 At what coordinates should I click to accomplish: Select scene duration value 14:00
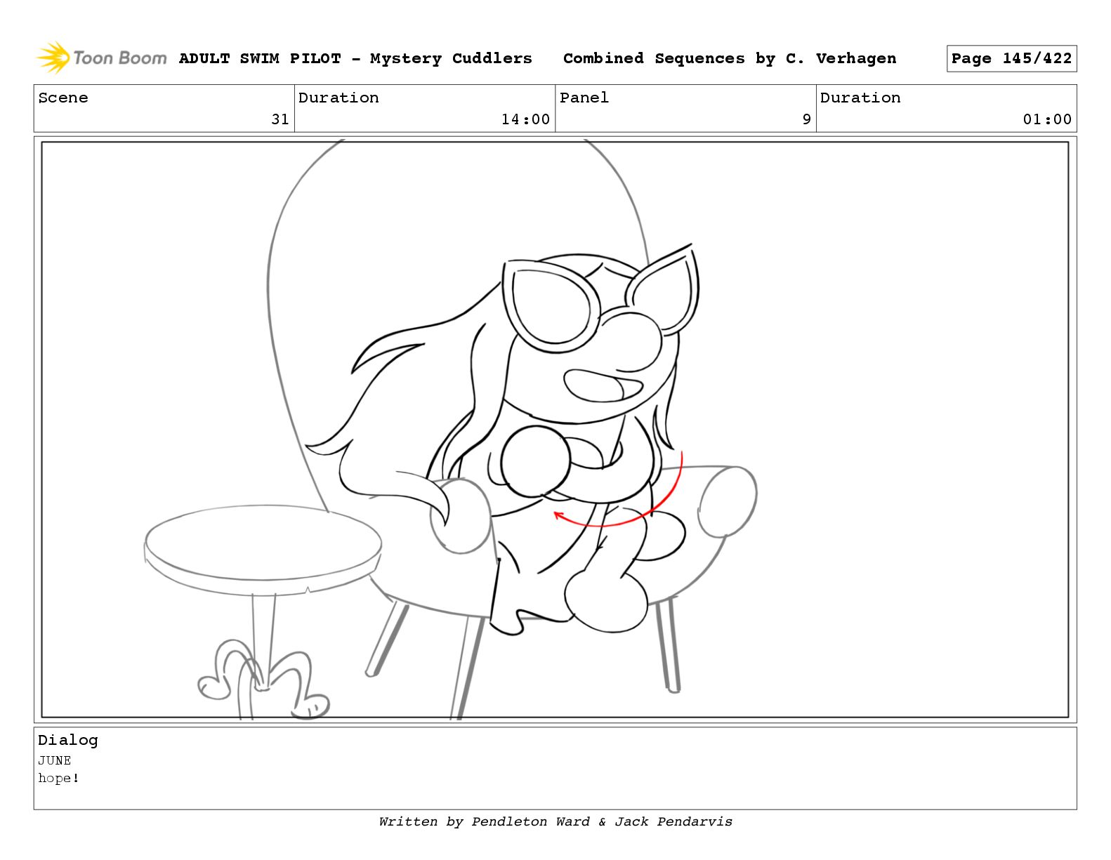[525, 119]
